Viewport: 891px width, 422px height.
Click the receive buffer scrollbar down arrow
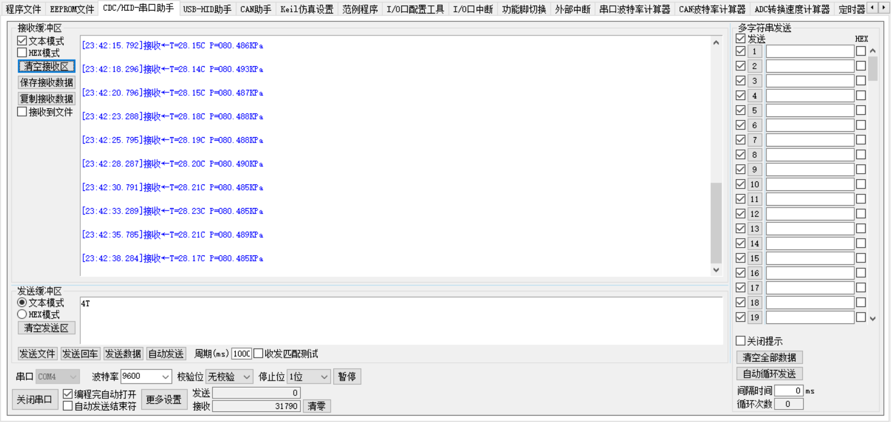coord(716,270)
